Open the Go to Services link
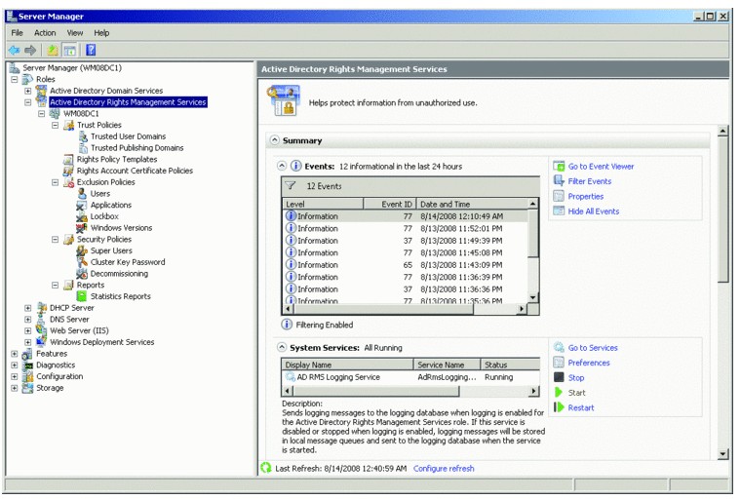 (593, 348)
